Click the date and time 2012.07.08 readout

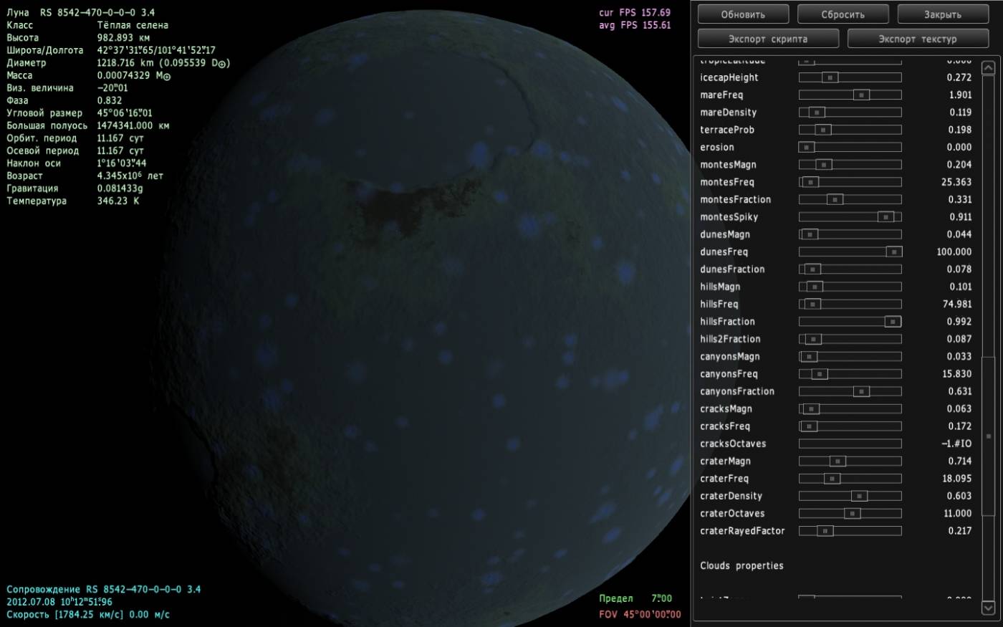click(x=59, y=602)
